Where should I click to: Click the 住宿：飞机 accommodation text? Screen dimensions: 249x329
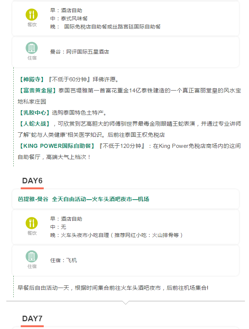tap(64, 260)
